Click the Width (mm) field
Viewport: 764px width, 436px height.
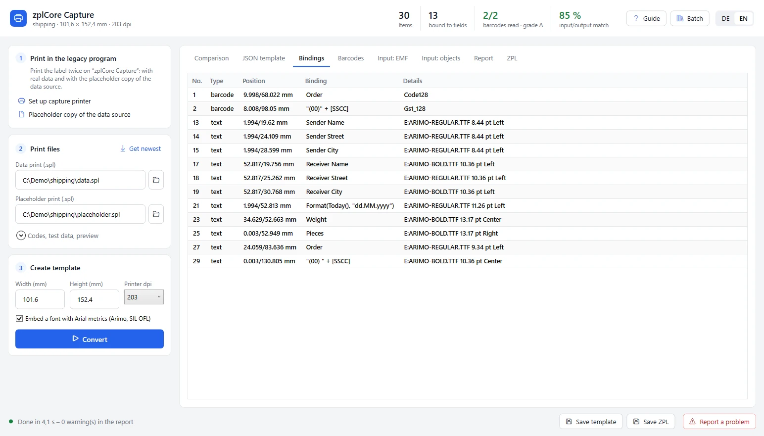pos(40,299)
